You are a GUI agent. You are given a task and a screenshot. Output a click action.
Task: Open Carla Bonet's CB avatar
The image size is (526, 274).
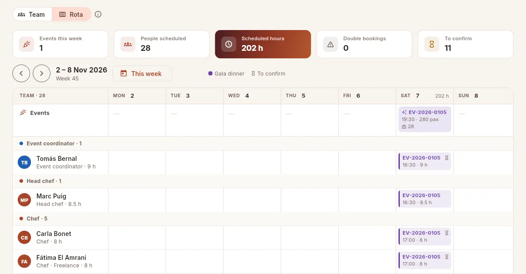[24, 237]
